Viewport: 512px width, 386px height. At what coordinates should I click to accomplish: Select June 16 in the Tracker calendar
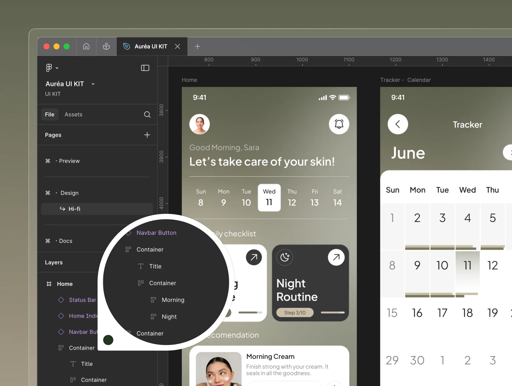click(x=417, y=313)
